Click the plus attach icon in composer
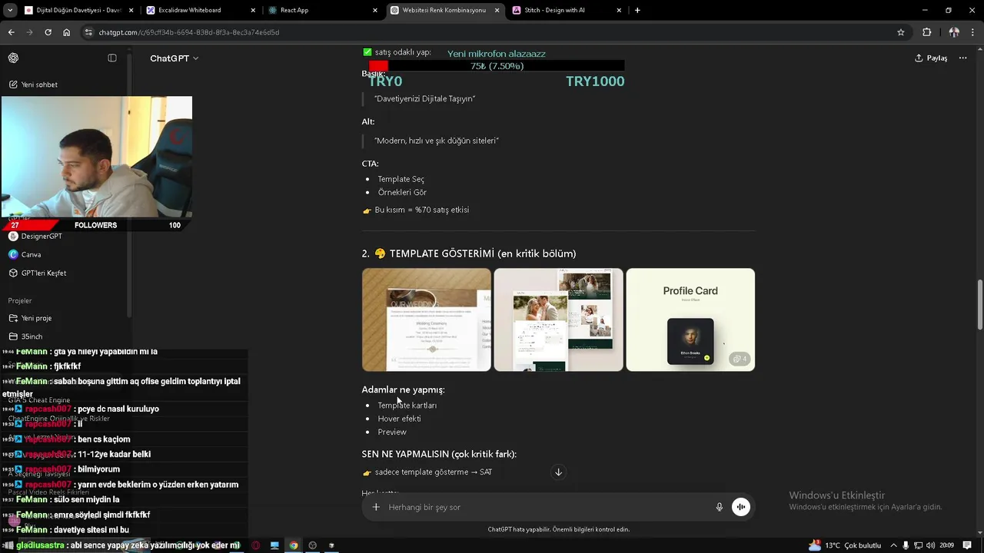Screen dimensions: 984x553 [376, 507]
